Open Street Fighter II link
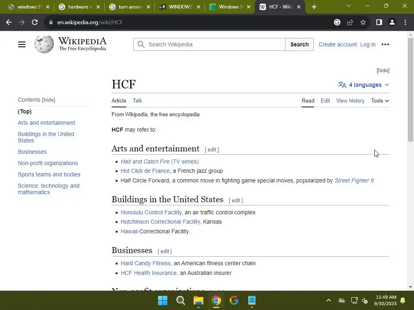The height and width of the screenshot is (310, 414). tap(354, 180)
